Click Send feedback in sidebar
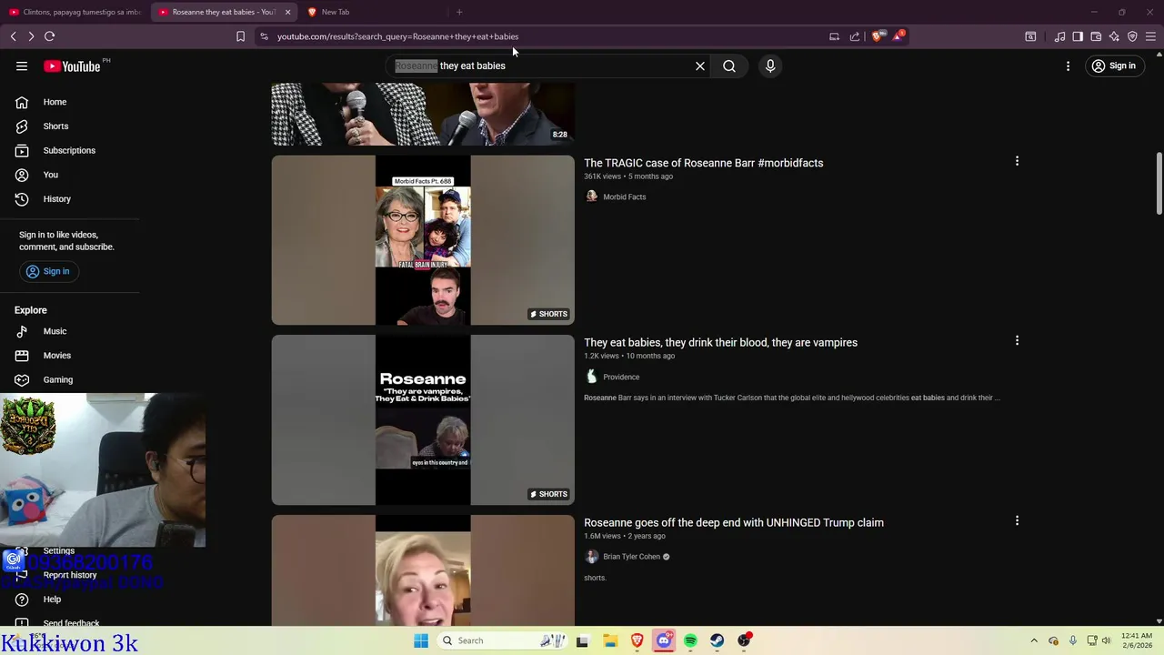The image size is (1164, 655). point(71,623)
